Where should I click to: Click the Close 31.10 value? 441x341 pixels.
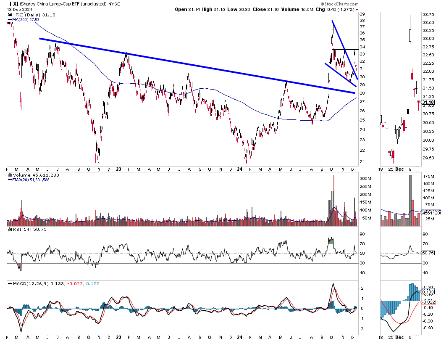tap(265, 9)
